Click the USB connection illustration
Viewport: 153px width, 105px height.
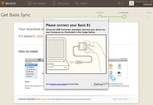point(76,54)
